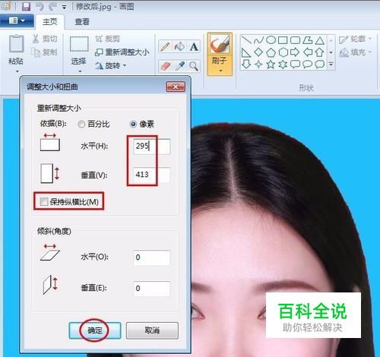
Task: Choose the Right triangle shape
Action: pyautogui.click(x=246, y=52)
